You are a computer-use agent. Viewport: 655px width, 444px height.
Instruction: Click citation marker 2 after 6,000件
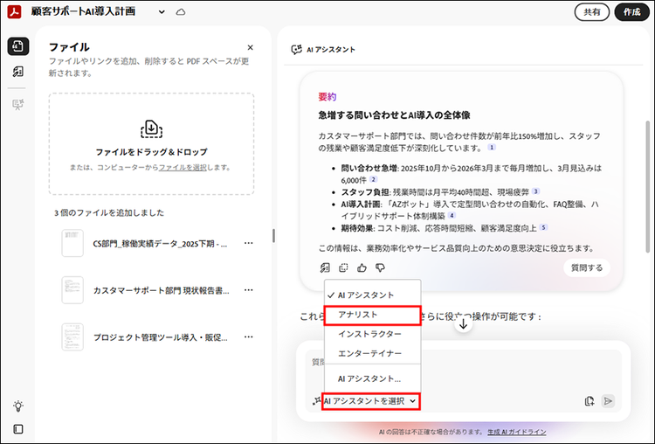point(373,179)
